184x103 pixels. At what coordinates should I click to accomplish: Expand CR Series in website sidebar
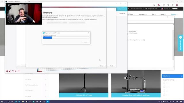coord(36,79)
